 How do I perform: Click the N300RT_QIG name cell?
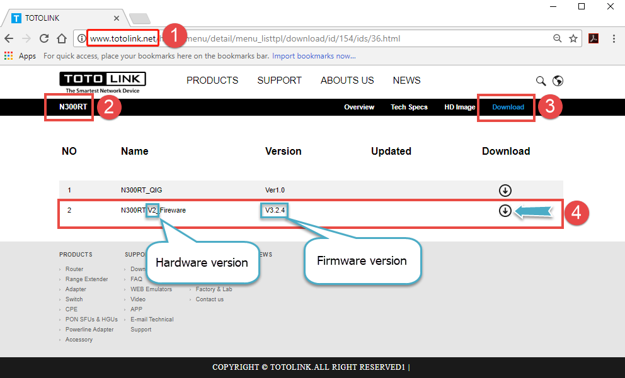point(142,190)
